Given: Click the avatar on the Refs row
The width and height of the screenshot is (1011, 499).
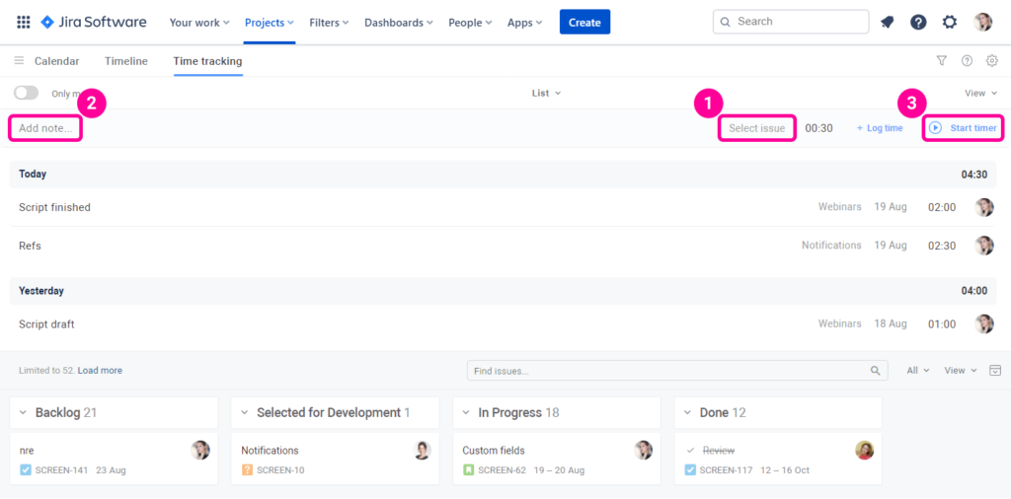Looking at the screenshot, I should click(x=984, y=246).
